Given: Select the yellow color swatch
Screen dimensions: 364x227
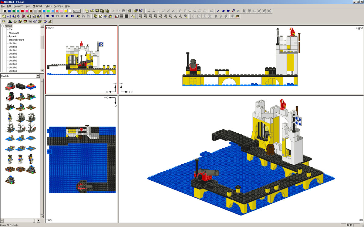Looking at the screenshot, I should [66, 11].
